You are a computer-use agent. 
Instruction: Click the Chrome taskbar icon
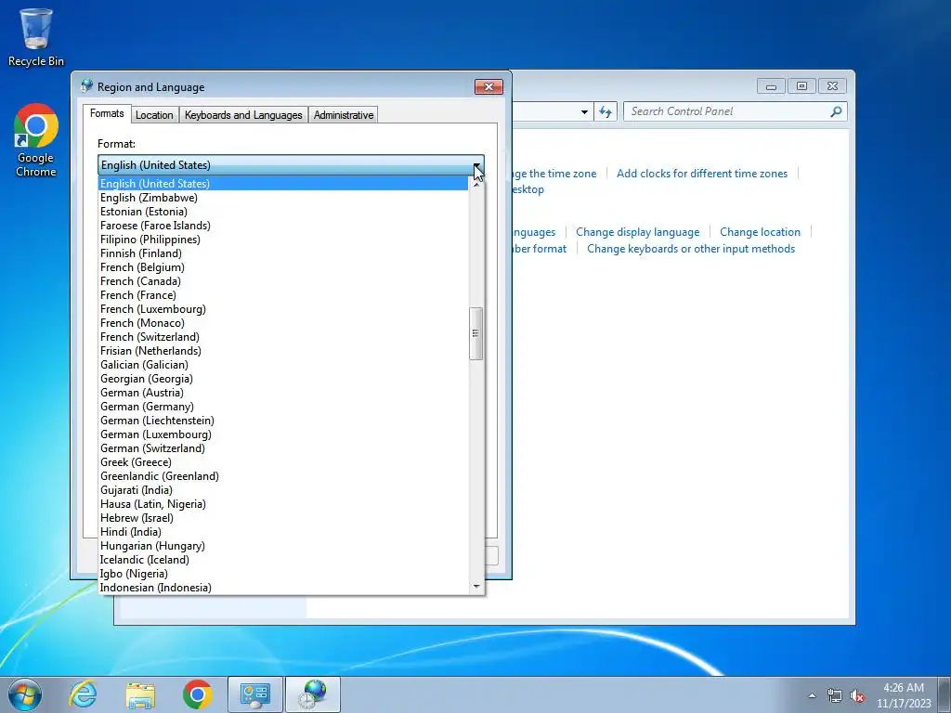pos(197,694)
